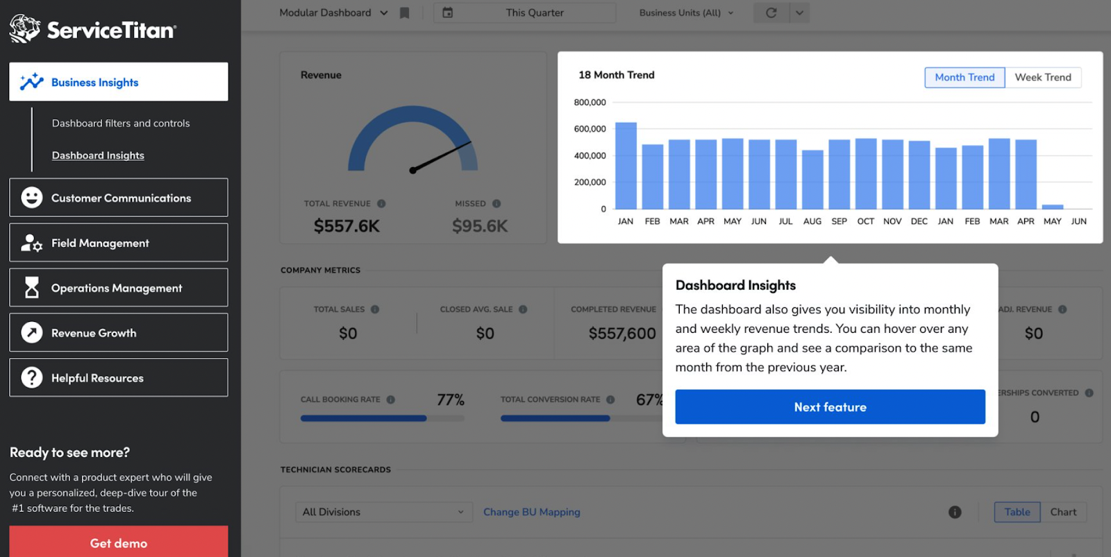Click the Get demo button

119,542
